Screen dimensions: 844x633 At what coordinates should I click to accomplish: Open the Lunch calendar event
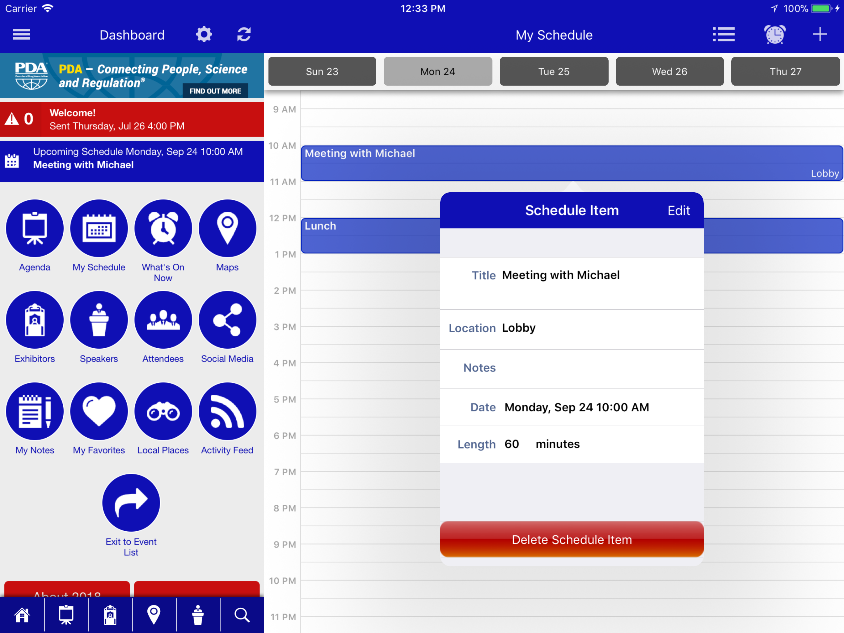[x=370, y=236]
